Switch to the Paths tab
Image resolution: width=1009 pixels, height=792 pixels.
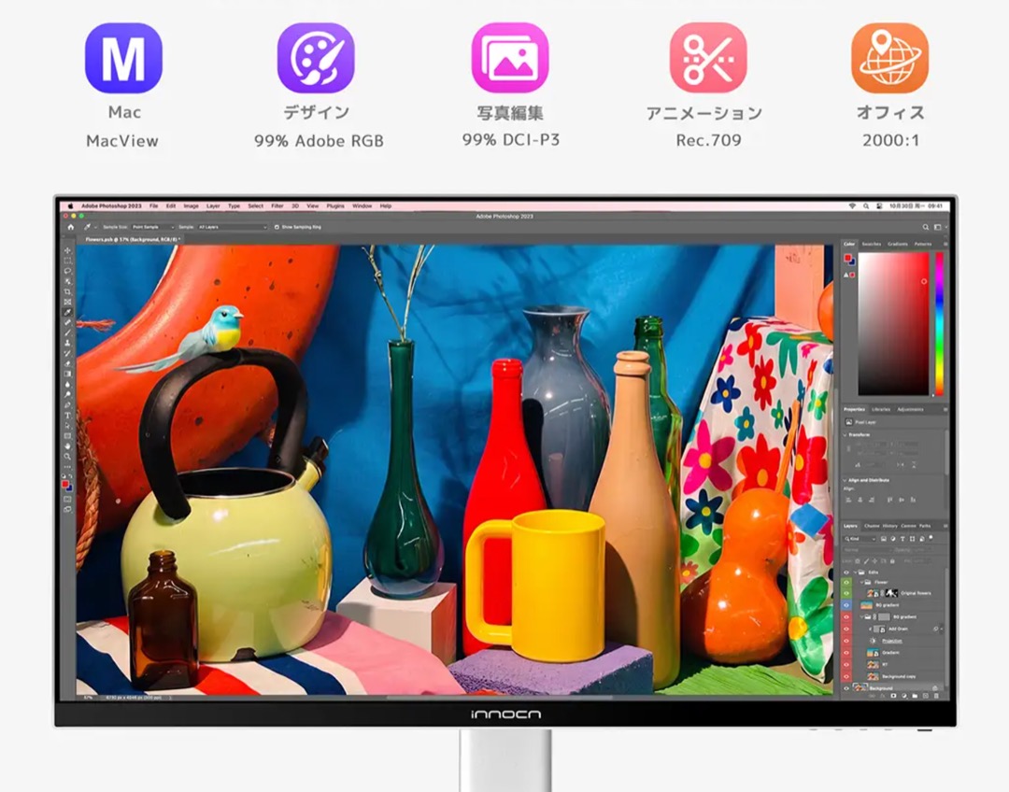click(925, 526)
